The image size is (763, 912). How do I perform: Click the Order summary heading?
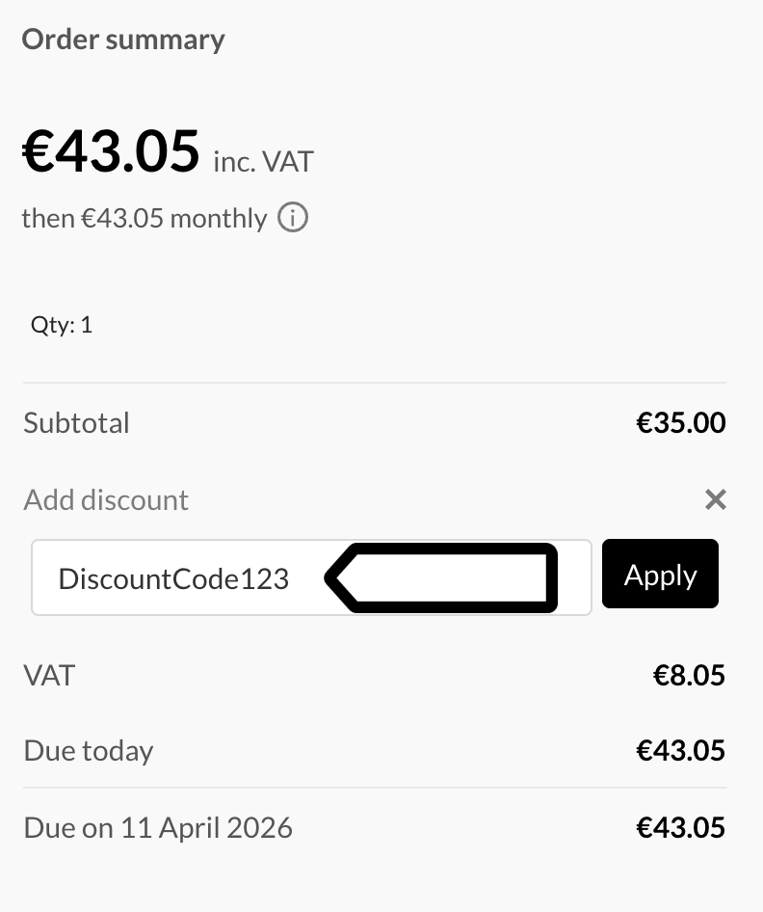pyautogui.click(x=122, y=40)
